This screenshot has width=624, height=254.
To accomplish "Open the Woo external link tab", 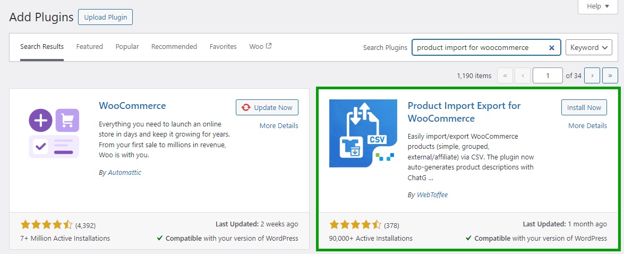I will click(x=261, y=47).
